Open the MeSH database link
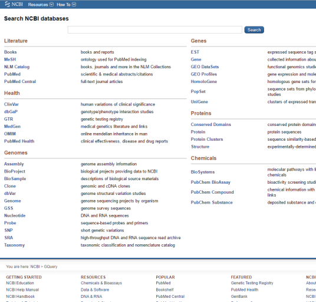The image size is (316, 302). 10,59
